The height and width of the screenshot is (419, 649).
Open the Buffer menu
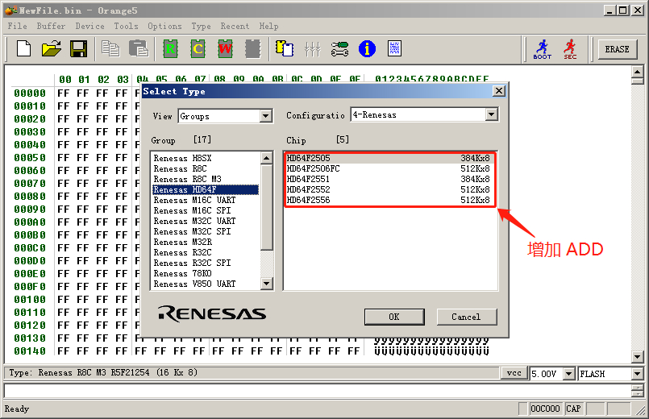pos(51,26)
